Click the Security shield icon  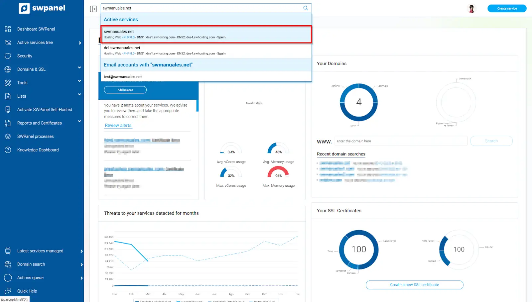[x=8, y=56]
